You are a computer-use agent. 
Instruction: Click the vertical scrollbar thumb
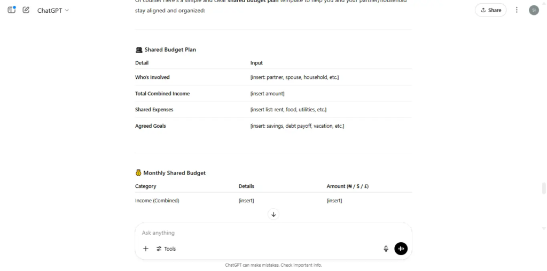(x=543, y=188)
